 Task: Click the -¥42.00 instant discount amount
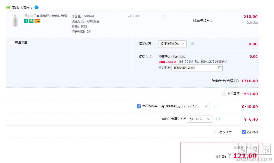(250, 94)
